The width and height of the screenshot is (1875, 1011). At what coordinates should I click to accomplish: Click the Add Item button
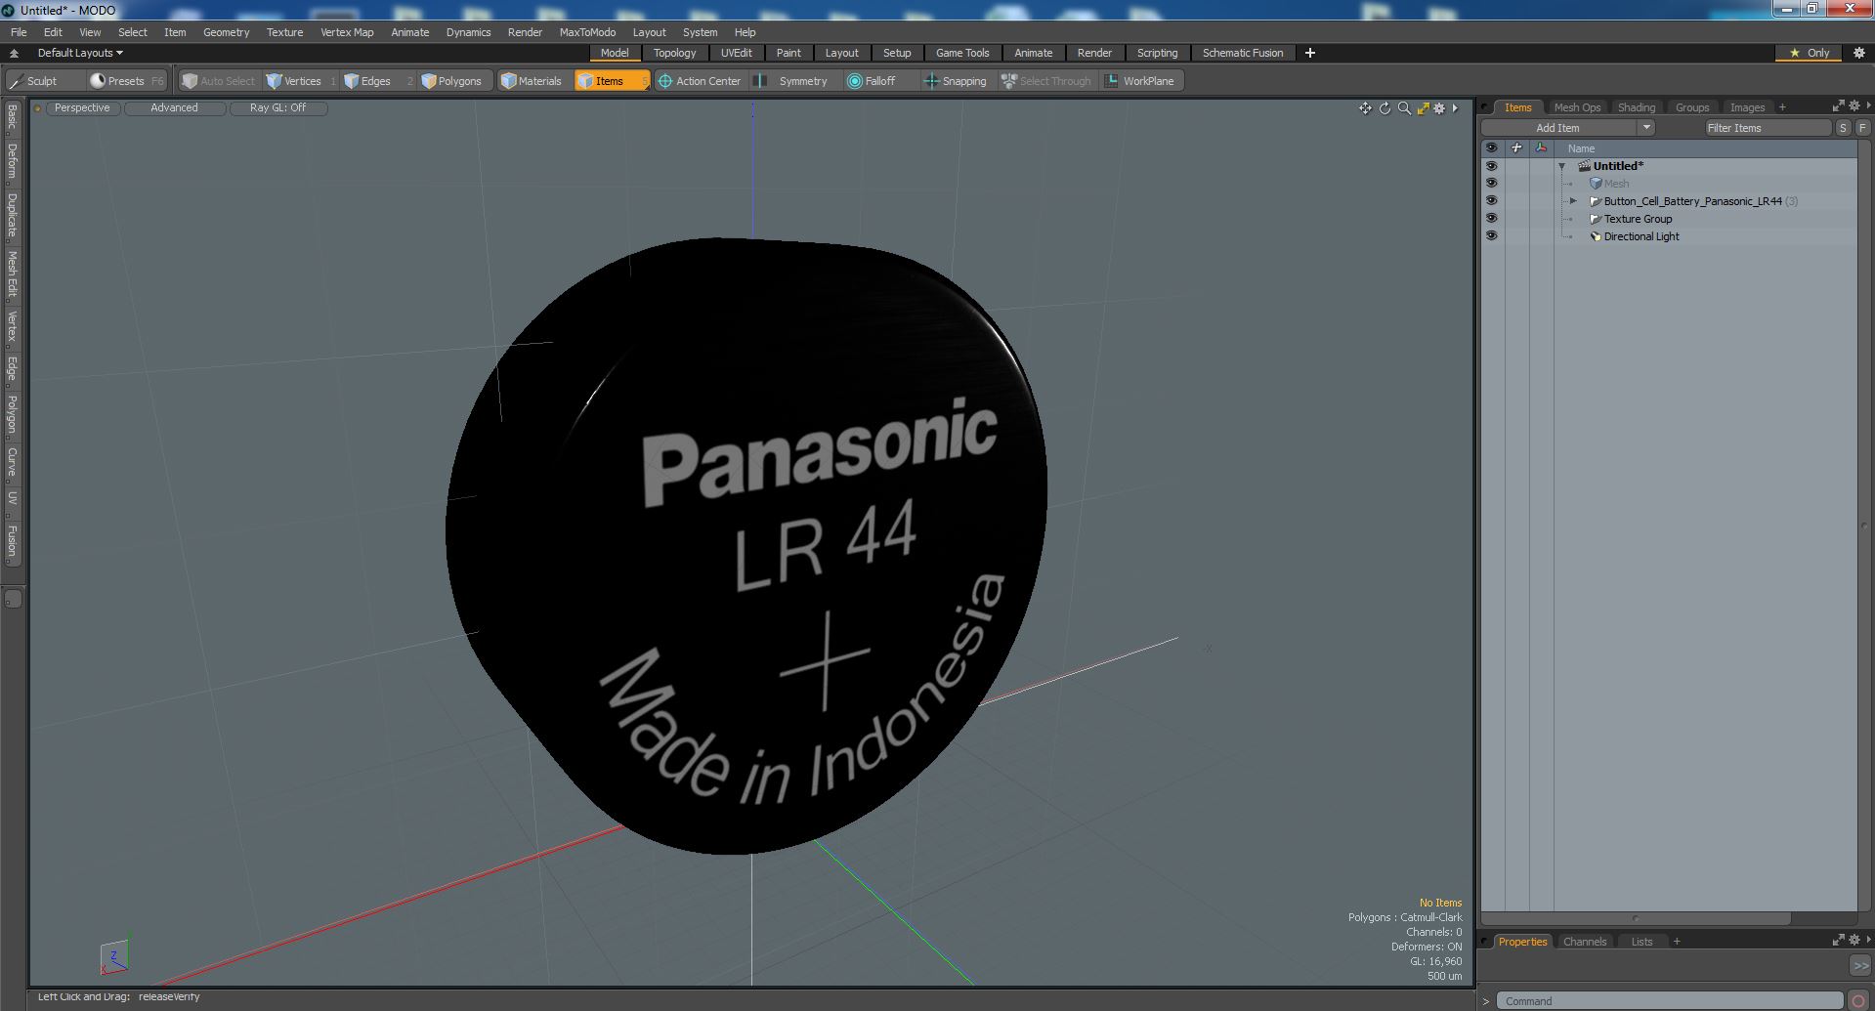pyautogui.click(x=1557, y=128)
